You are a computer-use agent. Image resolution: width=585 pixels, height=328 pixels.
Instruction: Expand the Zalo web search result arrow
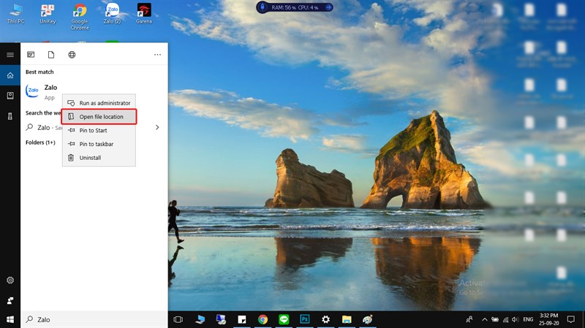157,127
